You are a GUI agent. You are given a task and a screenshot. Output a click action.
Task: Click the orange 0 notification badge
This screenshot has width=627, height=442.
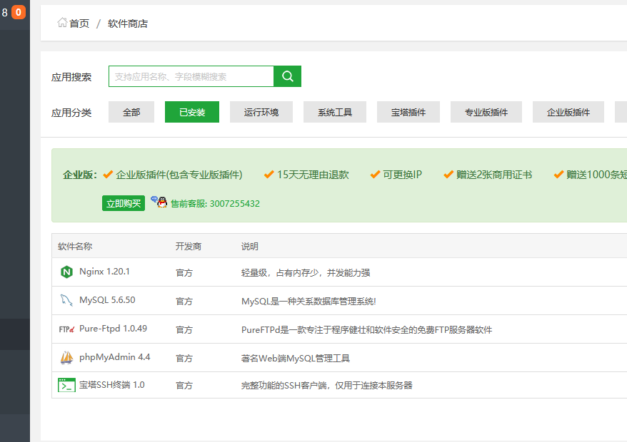pyautogui.click(x=19, y=12)
